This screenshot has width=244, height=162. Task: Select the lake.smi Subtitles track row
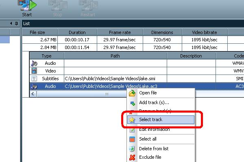(115, 79)
